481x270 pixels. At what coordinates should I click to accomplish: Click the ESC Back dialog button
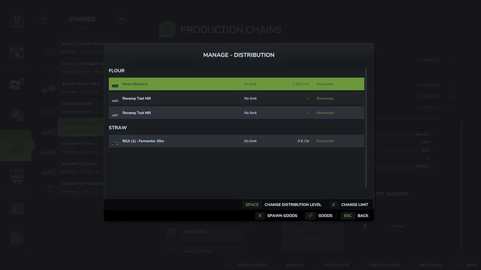[x=354, y=216]
